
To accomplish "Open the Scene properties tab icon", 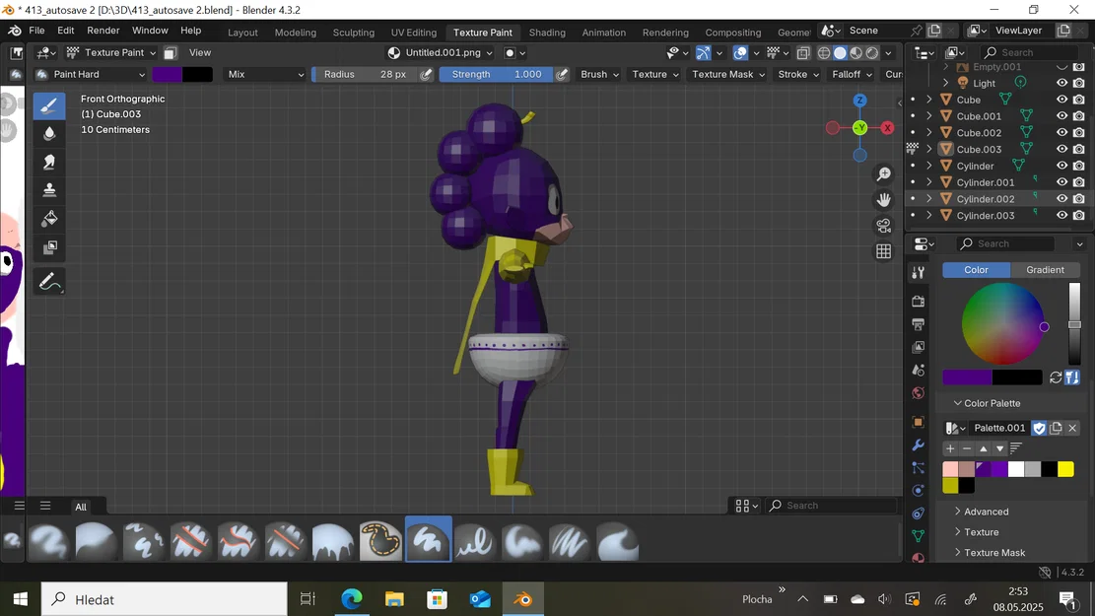I will (x=919, y=371).
